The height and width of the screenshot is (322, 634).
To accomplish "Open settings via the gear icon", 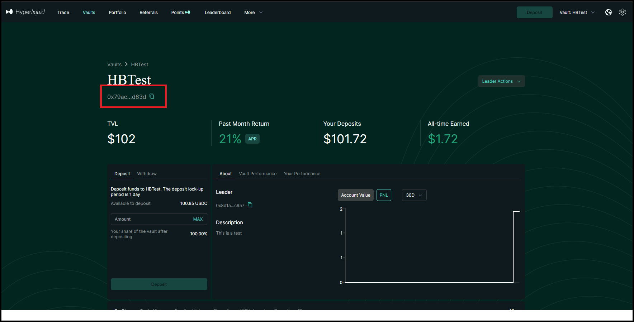I will tap(623, 12).
